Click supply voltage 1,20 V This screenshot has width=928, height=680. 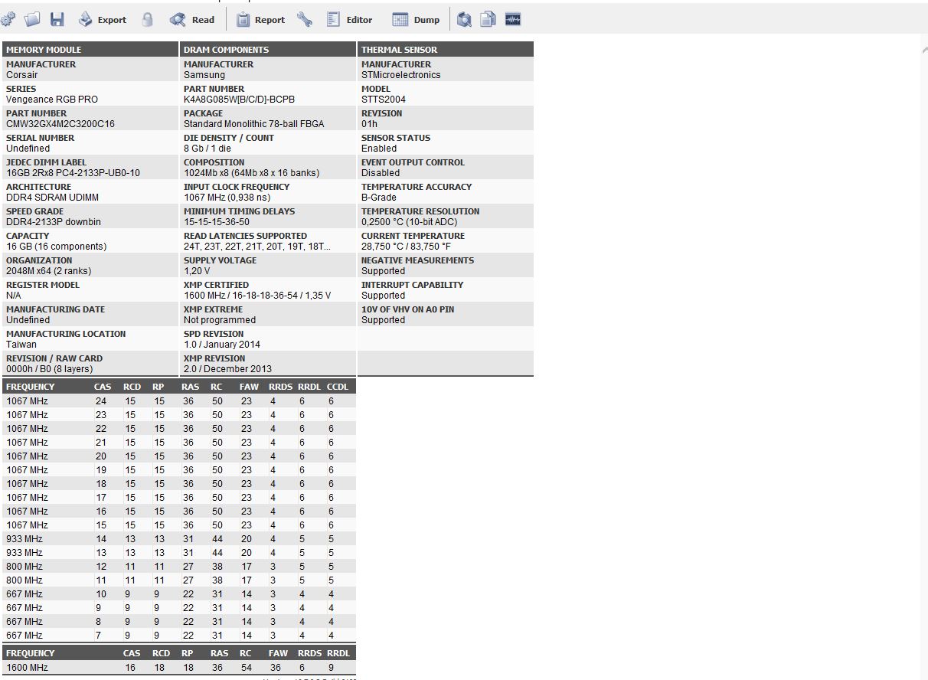(197, 271)
